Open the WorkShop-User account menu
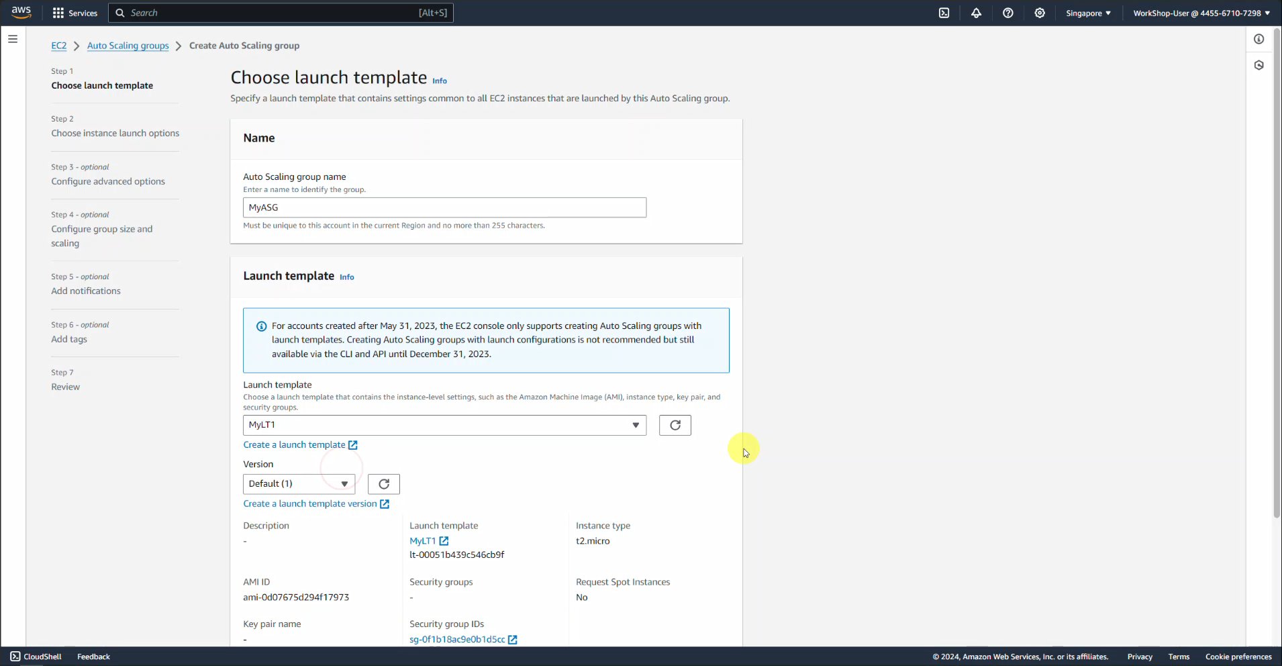Viewport: 1282px width, 666px height. tap(1201, 13)
